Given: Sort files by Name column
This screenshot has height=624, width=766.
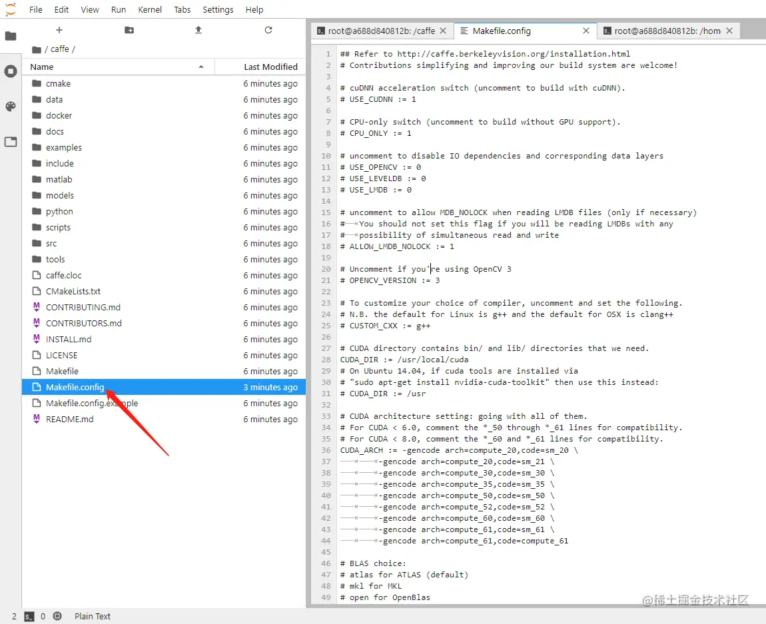Looking at the screenshot, I should (x=117, y=67).
